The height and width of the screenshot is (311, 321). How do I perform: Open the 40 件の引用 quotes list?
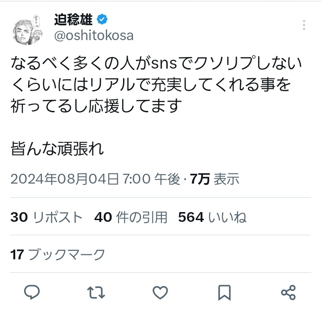tap(131, 217)
